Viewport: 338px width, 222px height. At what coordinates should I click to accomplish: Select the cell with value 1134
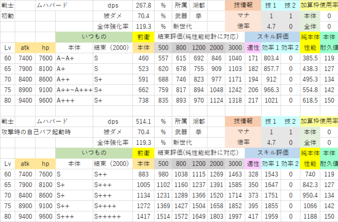click(143, 195)
